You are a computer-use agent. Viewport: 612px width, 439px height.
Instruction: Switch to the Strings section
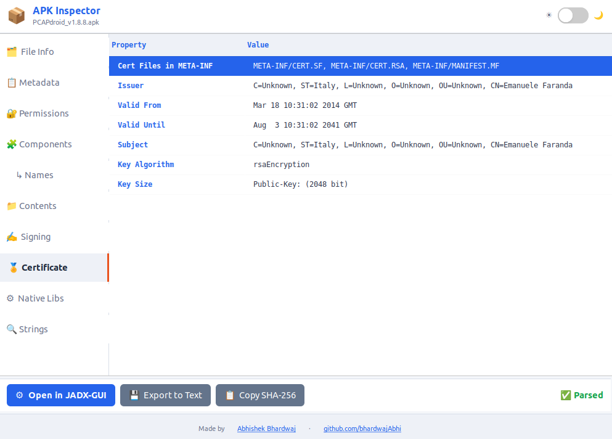point(54,329)
